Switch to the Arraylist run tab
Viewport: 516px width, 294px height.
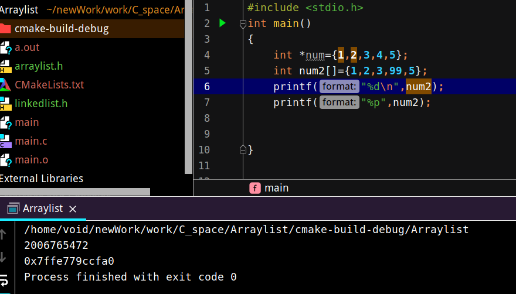(x=43, y=208)
